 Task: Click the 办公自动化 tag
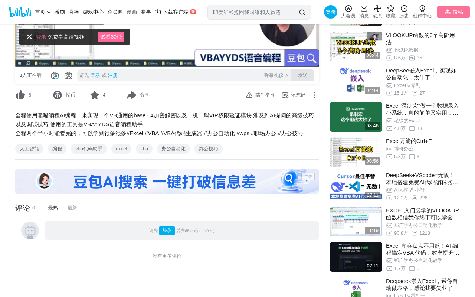(x=173, y=149)
